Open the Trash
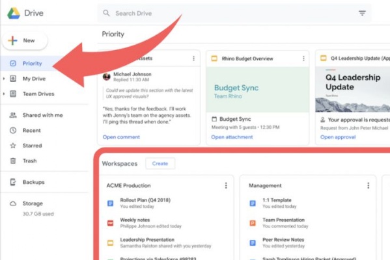390x260 pixels. (29, 161)
